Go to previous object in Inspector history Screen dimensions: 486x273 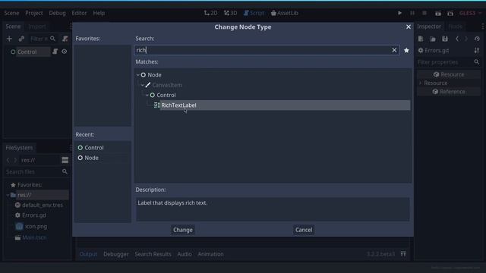(x=457, y=39)
